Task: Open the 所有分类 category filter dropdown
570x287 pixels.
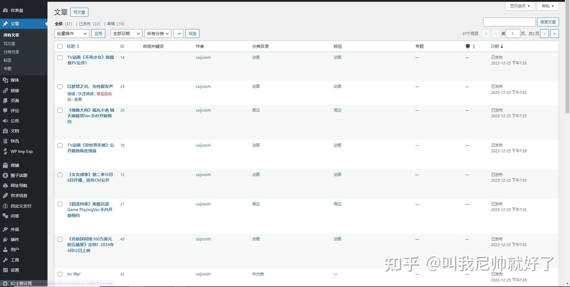Action: (158, 33)
